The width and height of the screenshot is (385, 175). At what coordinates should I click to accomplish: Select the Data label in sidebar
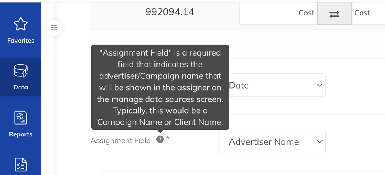pos(21,87)
